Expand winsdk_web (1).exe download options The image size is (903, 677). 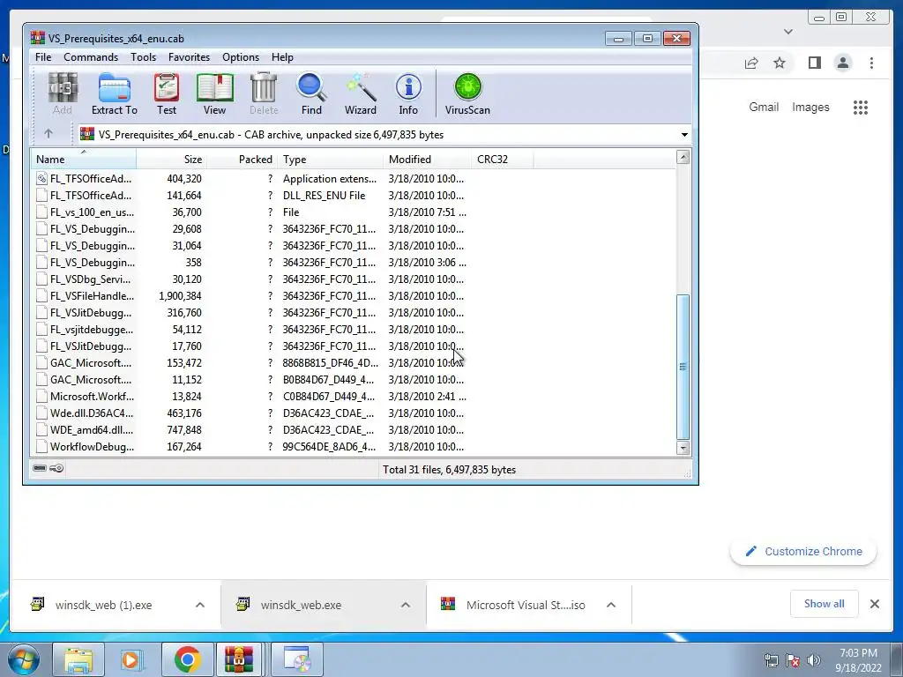(x=200, y=605)
